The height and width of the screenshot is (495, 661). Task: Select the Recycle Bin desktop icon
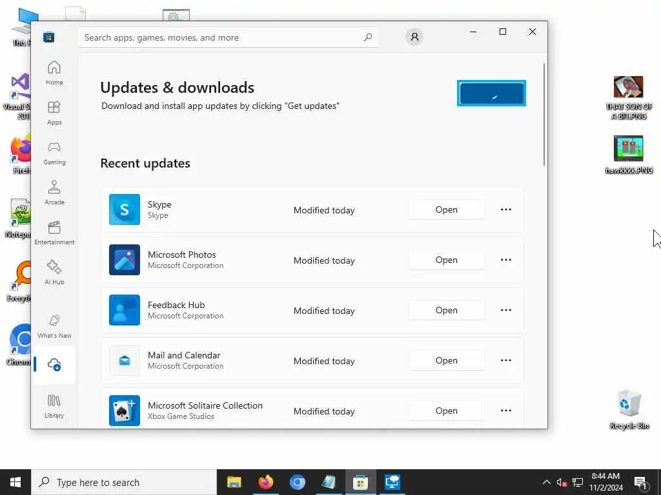(629, 409)
